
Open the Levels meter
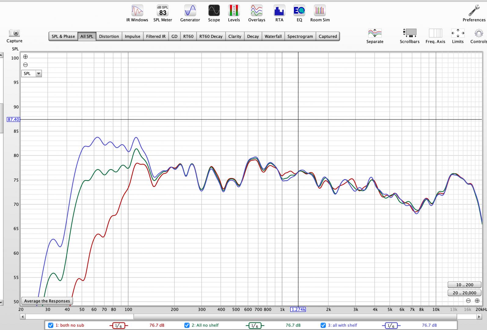pos(234,13)
